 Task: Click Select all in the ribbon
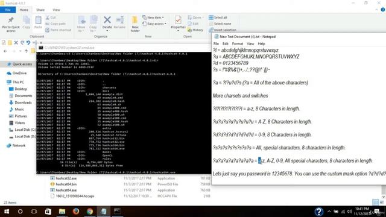(x=218, y=17)
